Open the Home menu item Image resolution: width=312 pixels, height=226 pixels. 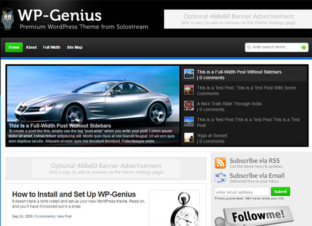[14, 47]
